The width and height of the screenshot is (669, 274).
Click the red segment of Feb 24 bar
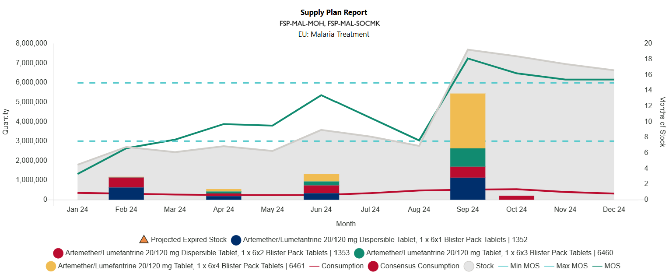coord(126,183)
